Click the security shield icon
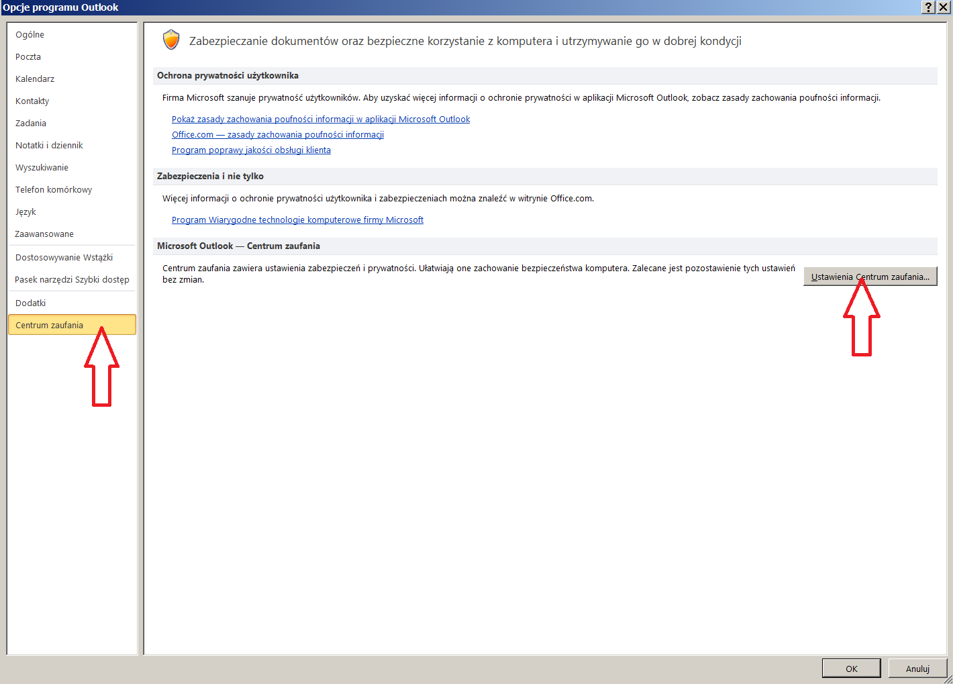The height and width of the screenshot is (684, 953). point(172,40)
